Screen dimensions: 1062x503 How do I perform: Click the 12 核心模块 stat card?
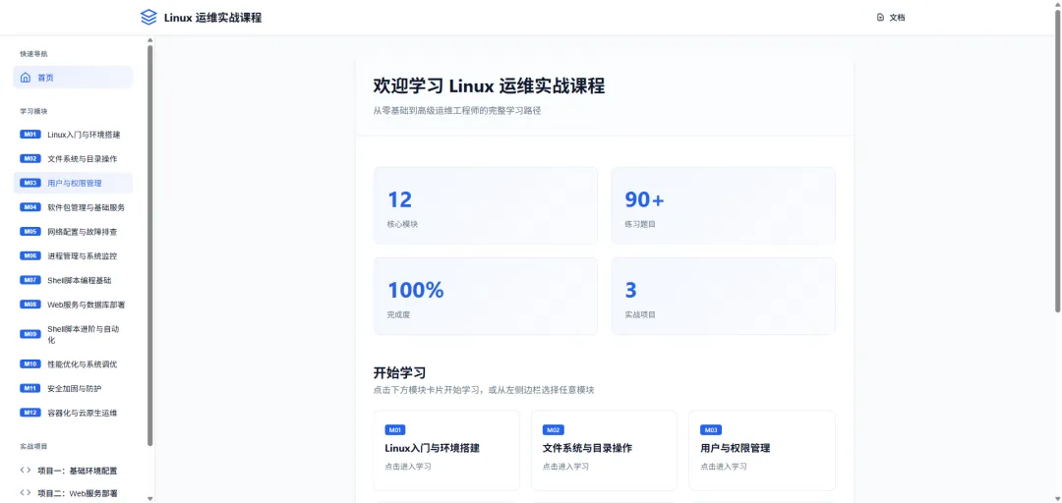click(x=486, y=205)
